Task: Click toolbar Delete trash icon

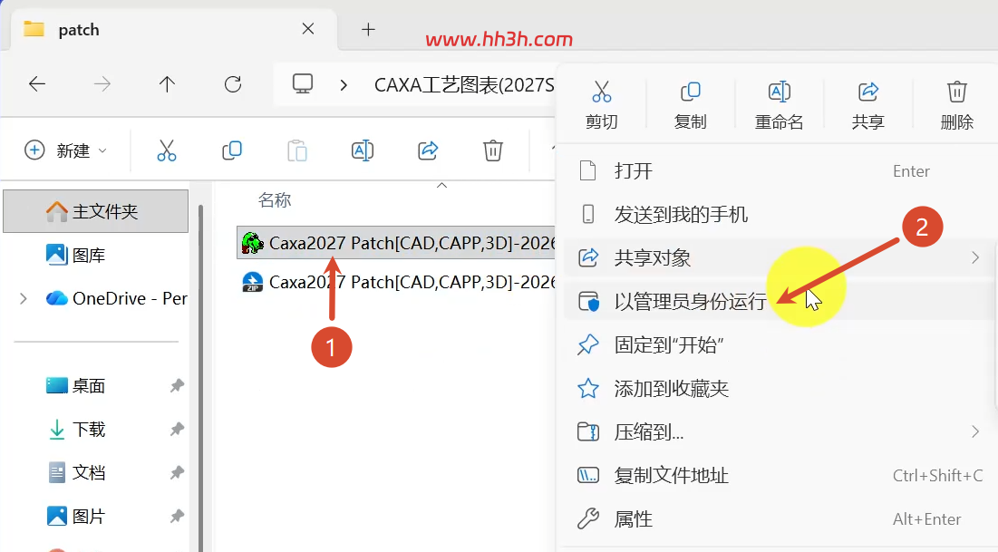Action: 493,150
